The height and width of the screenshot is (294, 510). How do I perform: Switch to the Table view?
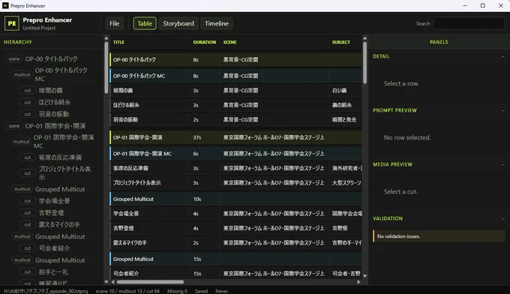tap(145, 23)
